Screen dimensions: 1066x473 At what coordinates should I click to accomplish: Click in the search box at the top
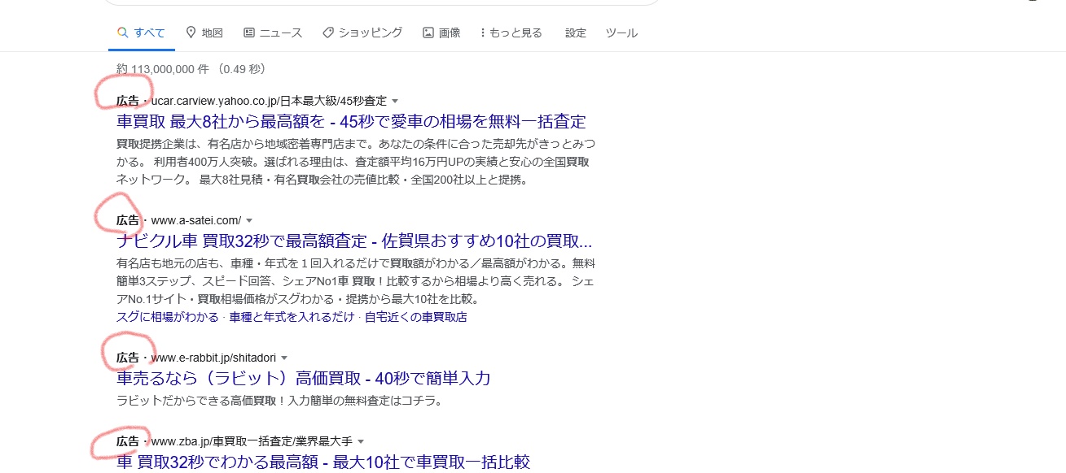click(383, 2)
